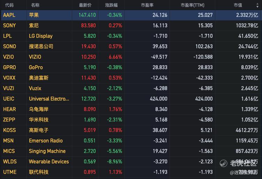Click the 名称 column header

coord(35,5)
